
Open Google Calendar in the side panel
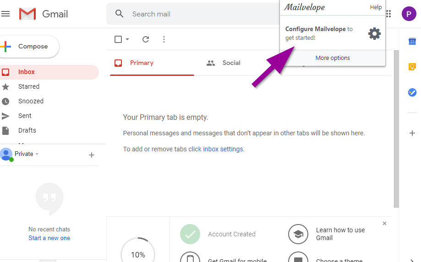[412, 42]
